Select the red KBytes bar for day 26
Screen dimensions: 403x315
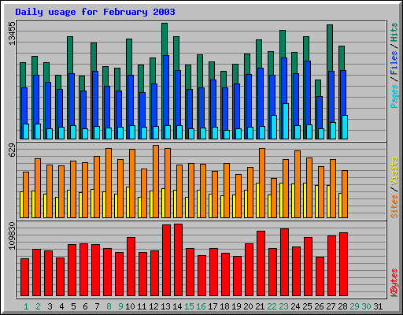click(320, 276)
